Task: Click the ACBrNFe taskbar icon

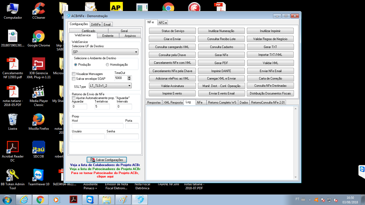Action: [x=140, y=199]
